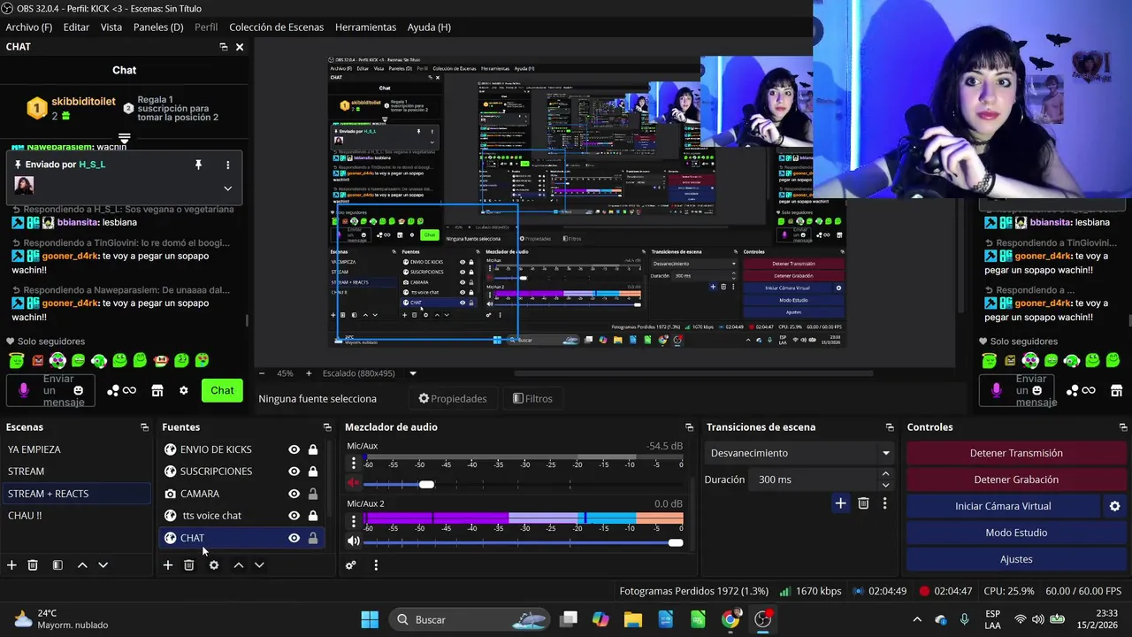
Task: Click green Chat send button in left dock
Action: coord(222,390)
